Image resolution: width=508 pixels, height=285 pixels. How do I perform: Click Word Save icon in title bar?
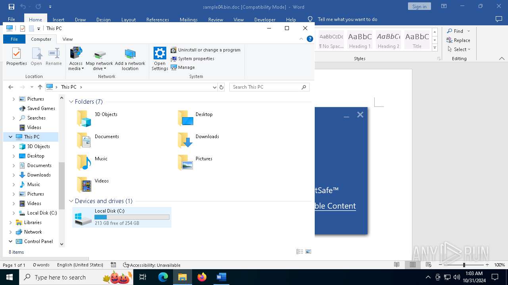12,6
